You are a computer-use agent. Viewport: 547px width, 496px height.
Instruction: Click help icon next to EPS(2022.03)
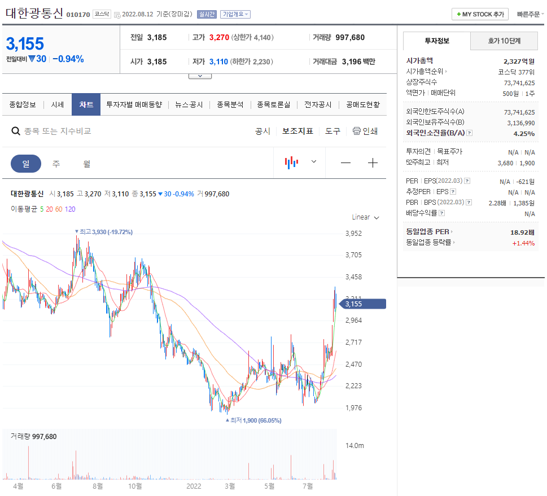pyautogui.click(x=467, y=181)
